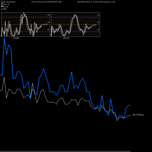
Task: Click the Fast K legend swatch
Action: (2, 6)
